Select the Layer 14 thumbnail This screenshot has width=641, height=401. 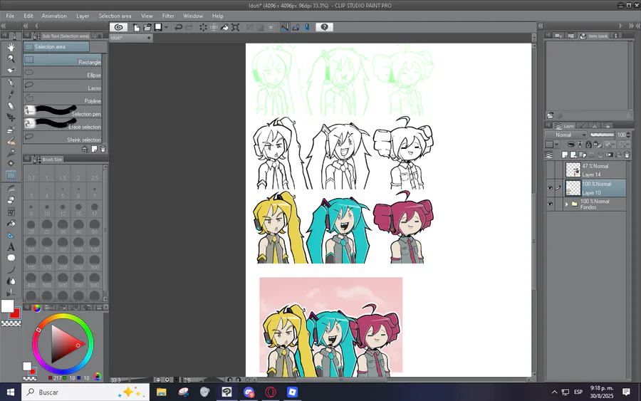[x=573, y=170]
